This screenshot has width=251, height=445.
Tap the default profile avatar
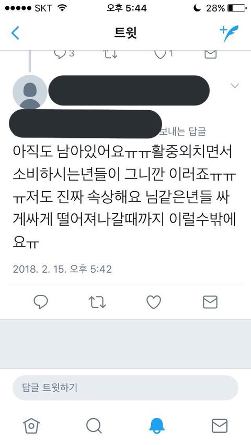tap(30, 92)
